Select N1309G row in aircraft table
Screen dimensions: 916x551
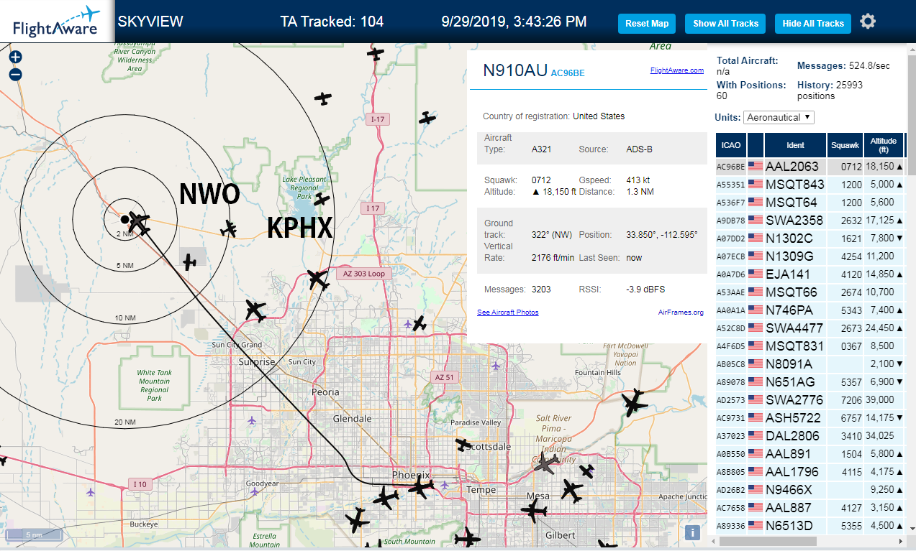click(810, 256)
